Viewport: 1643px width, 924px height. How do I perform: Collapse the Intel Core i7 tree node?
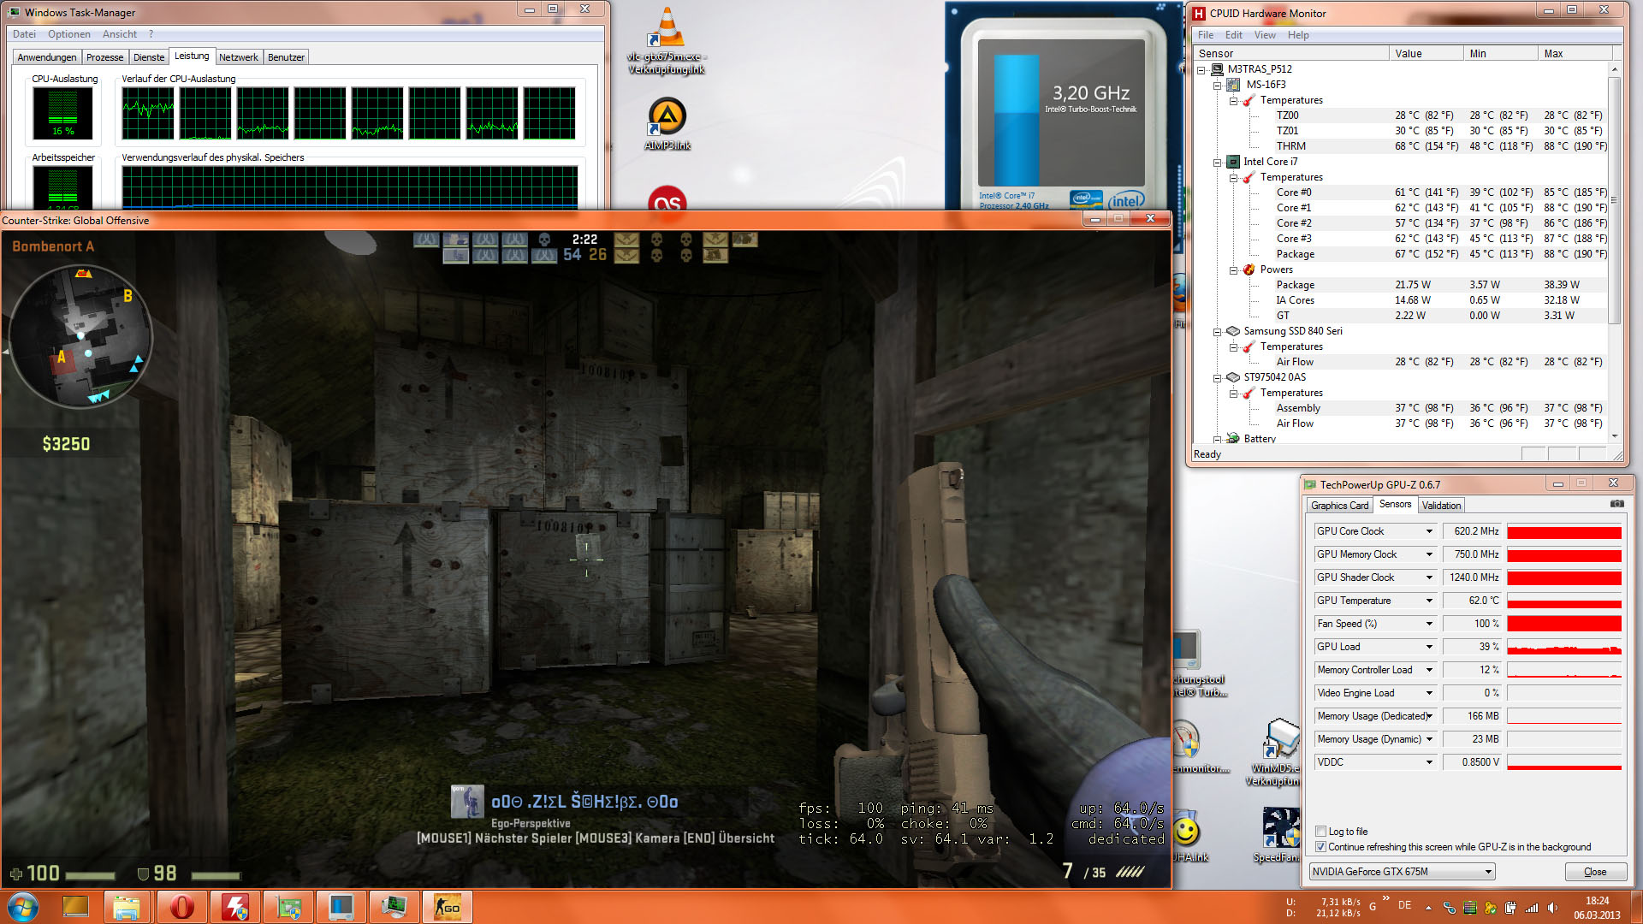point(1217,162)
